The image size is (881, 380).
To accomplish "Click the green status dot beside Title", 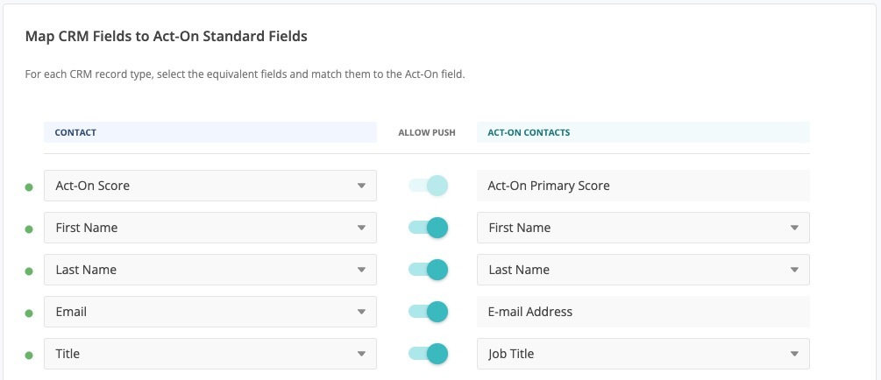I will coord(29,355).
